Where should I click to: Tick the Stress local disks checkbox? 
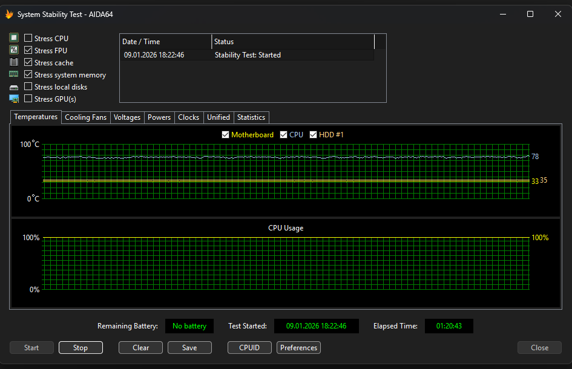coord(28,87)
